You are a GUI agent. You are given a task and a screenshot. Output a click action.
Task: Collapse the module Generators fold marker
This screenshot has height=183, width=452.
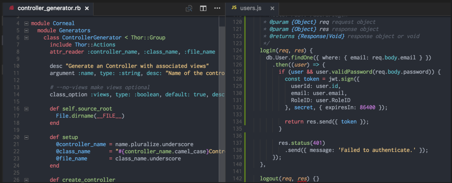(26, 31)
